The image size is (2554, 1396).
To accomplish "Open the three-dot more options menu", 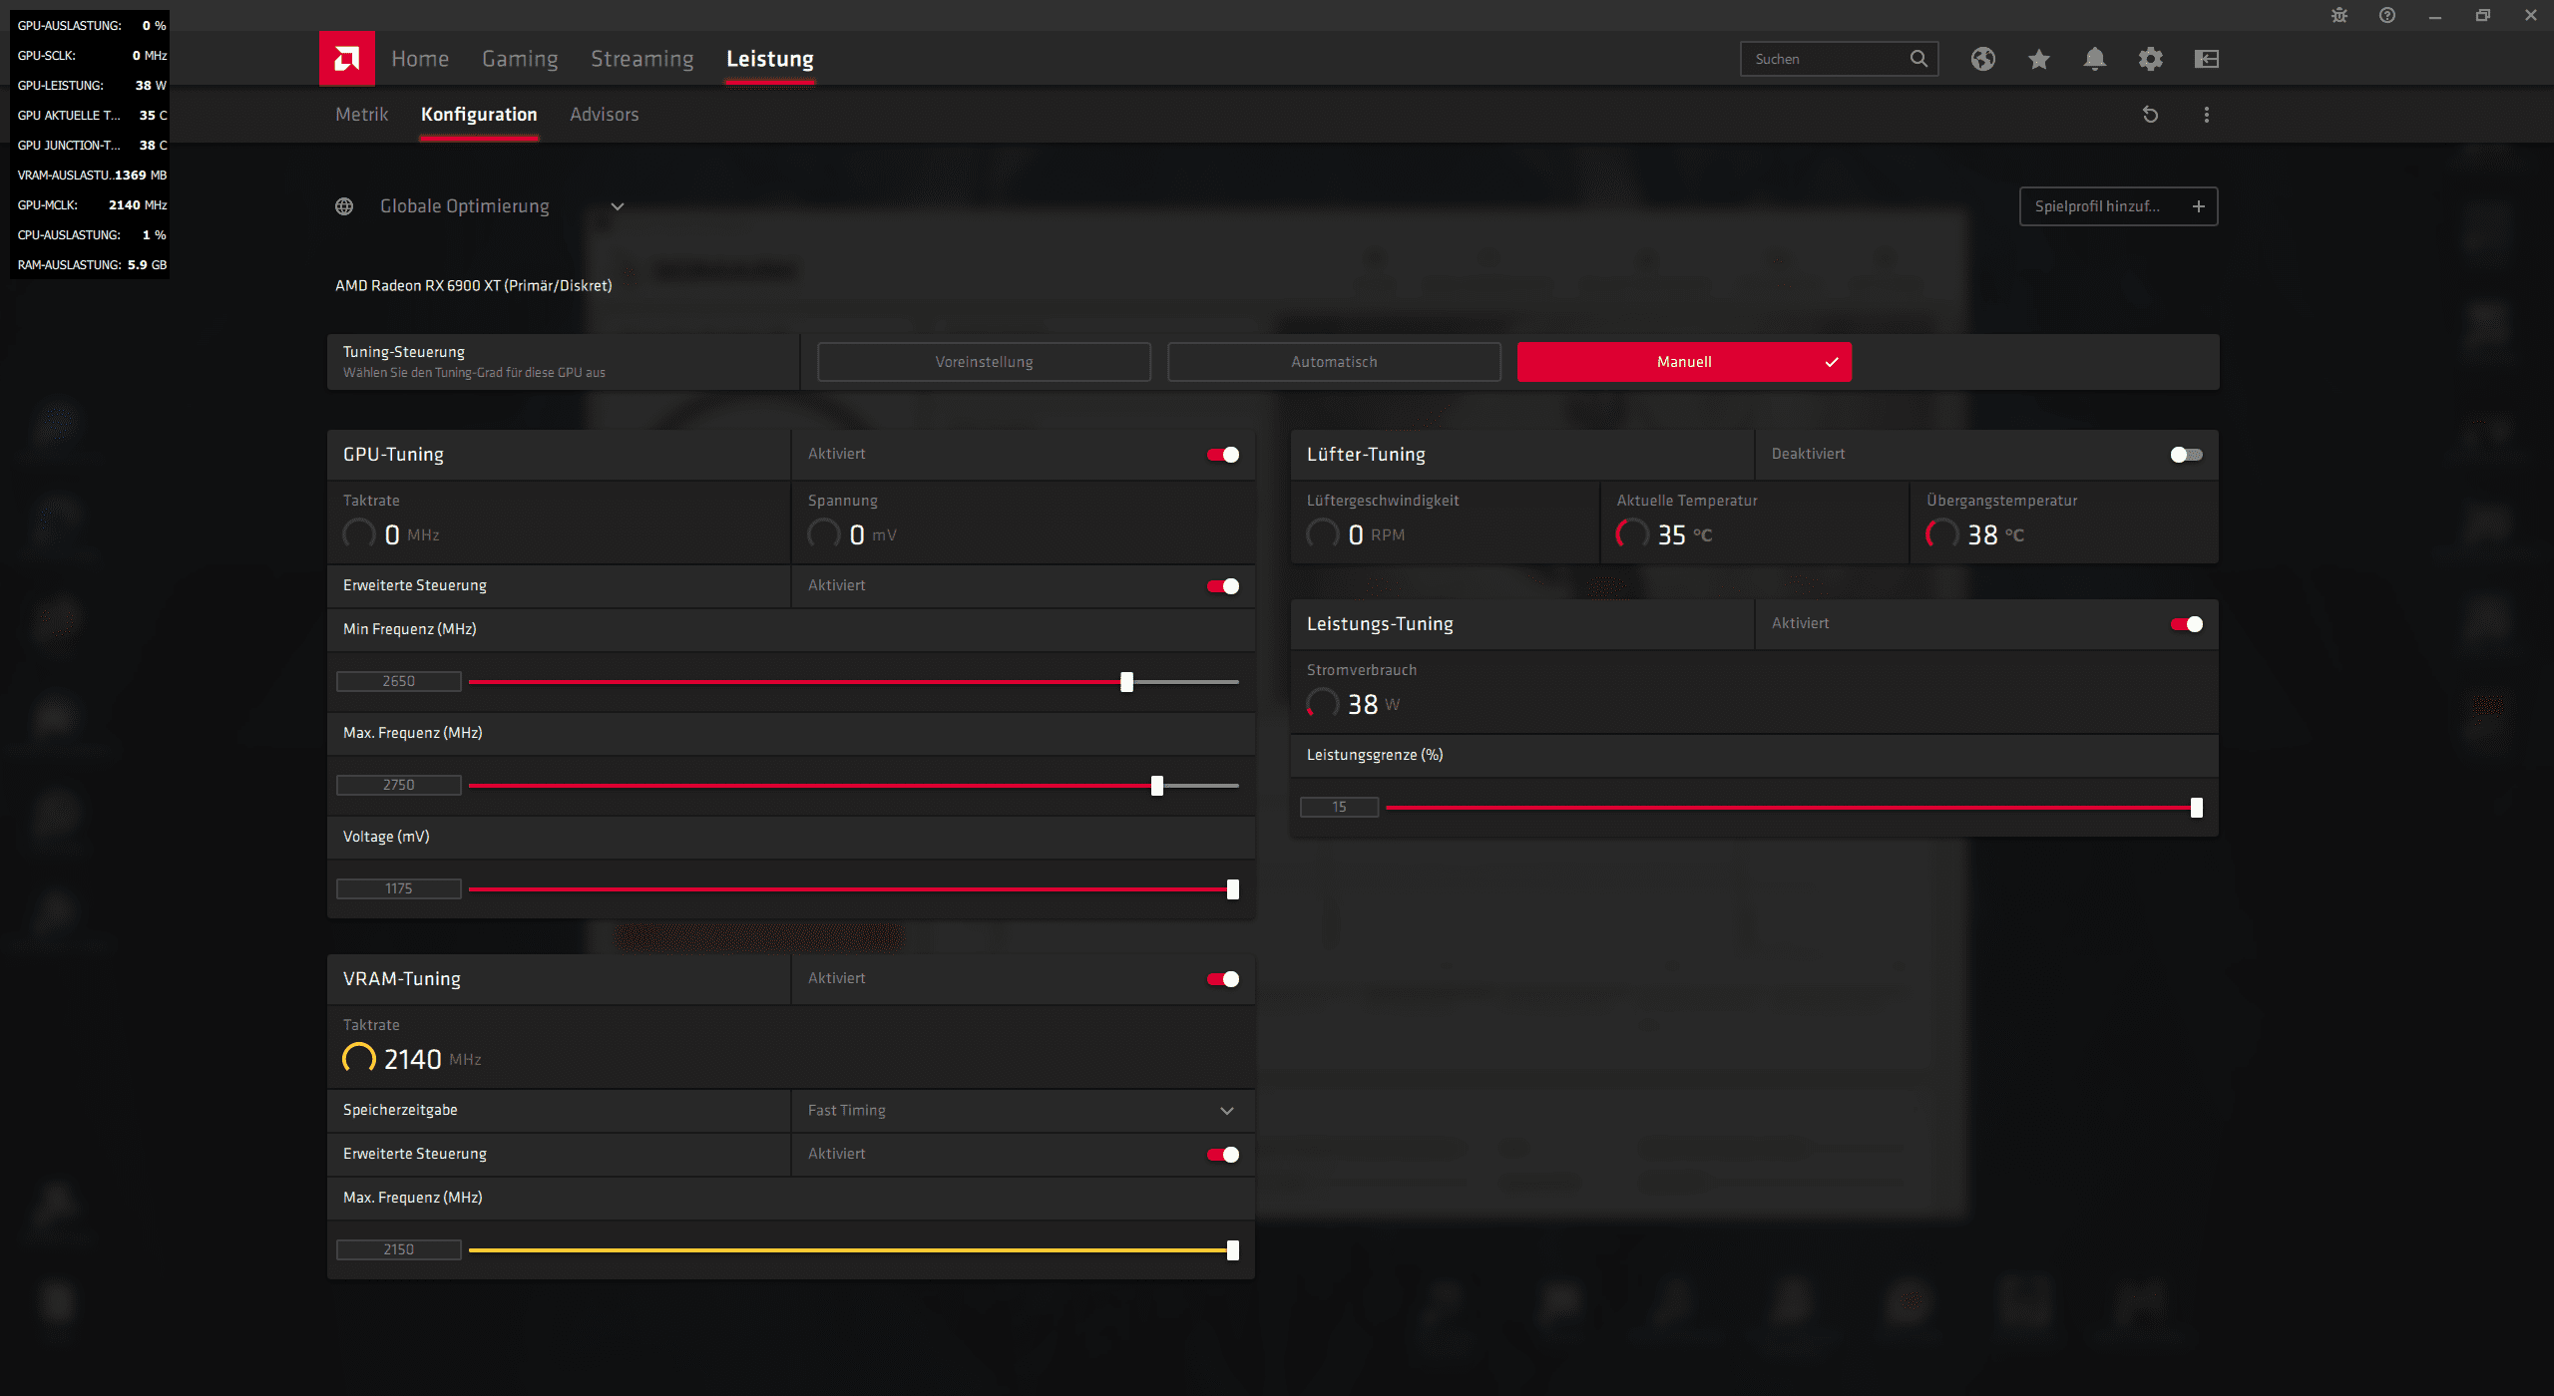I will pyautogui.click(x=2207, y=115).
